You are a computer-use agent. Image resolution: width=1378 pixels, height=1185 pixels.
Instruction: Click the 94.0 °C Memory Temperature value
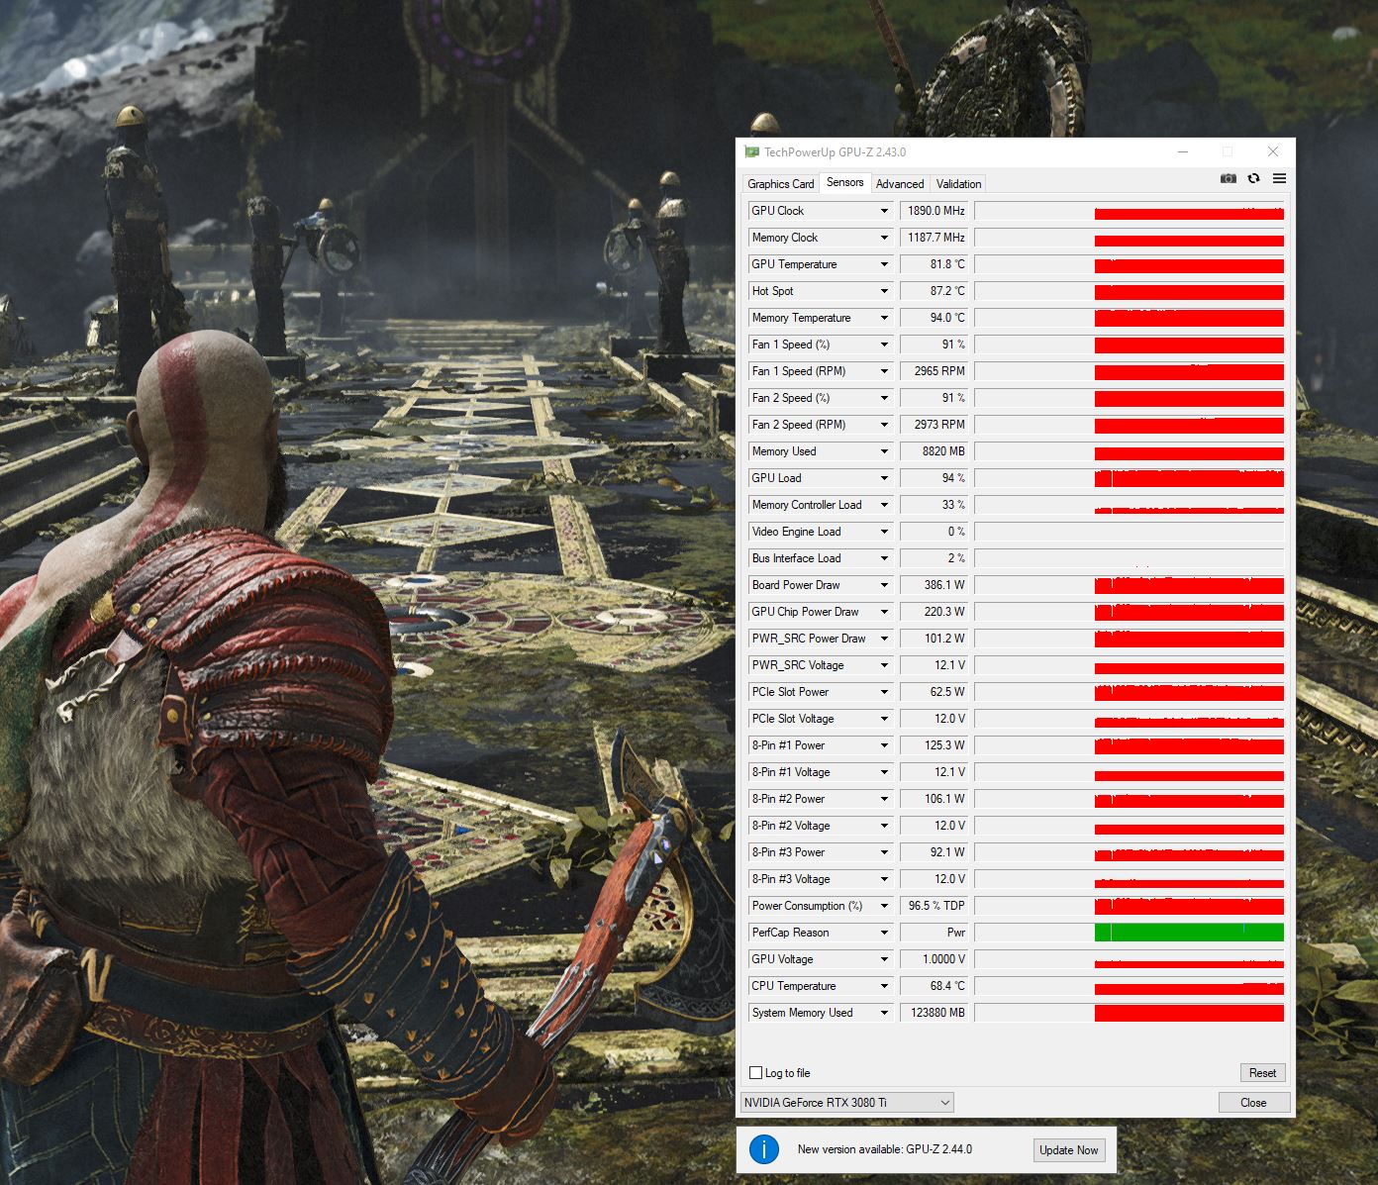click(934, 318)
